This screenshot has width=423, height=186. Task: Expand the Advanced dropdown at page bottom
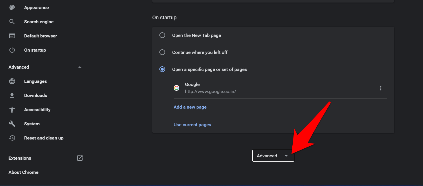(x=273, y=156)
